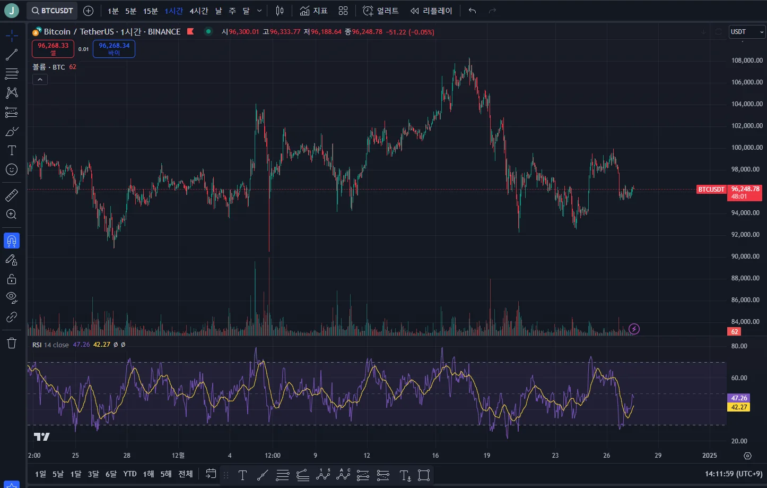Image resolution: width=767 pixels, height=488 pixels.
Task: Open the go to date calendar icon
Action: click(211, 474)
